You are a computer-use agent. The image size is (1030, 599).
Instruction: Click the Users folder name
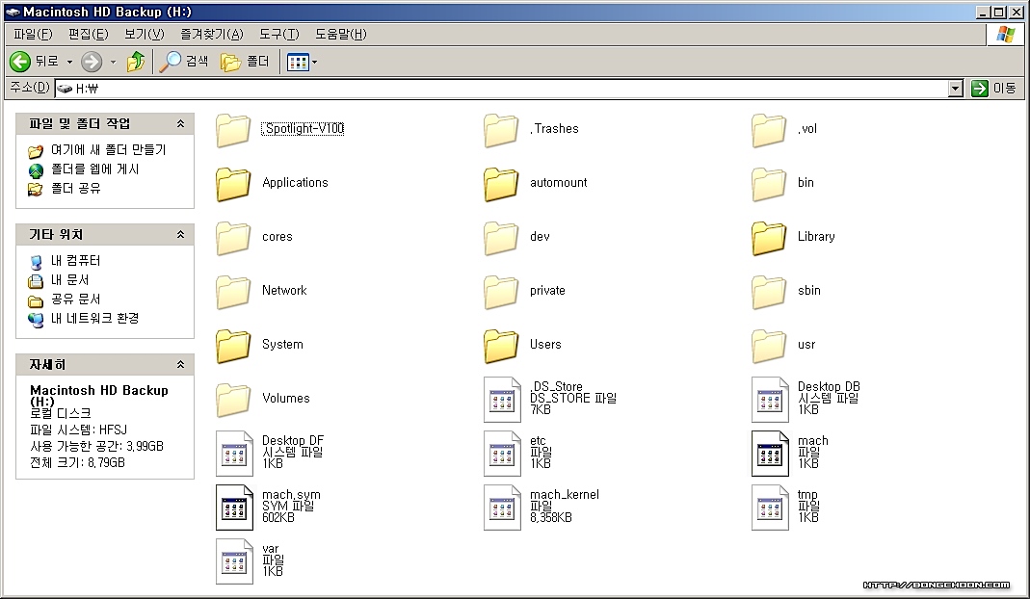[x=545, y=344]
